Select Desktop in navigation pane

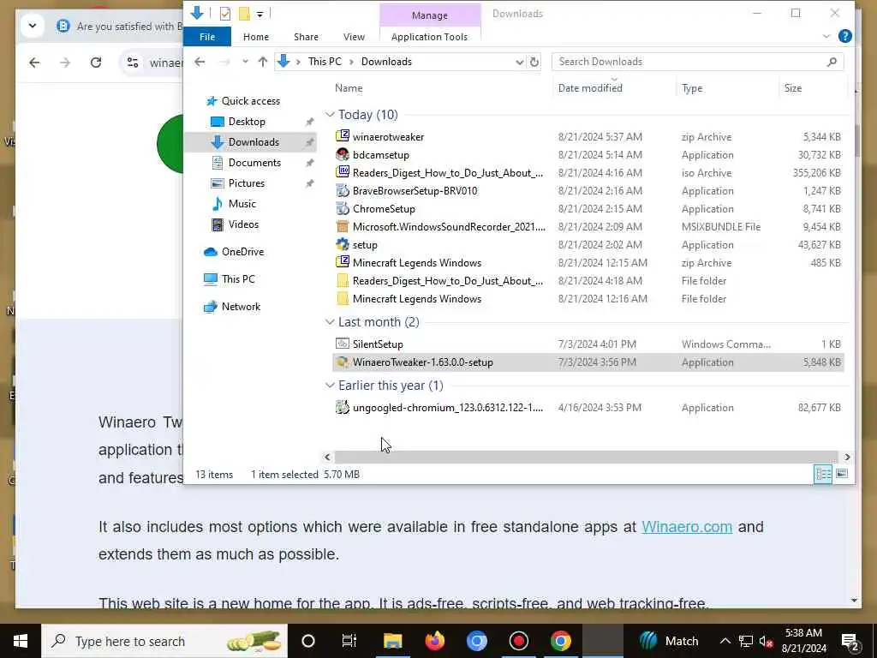coord(247,122)
